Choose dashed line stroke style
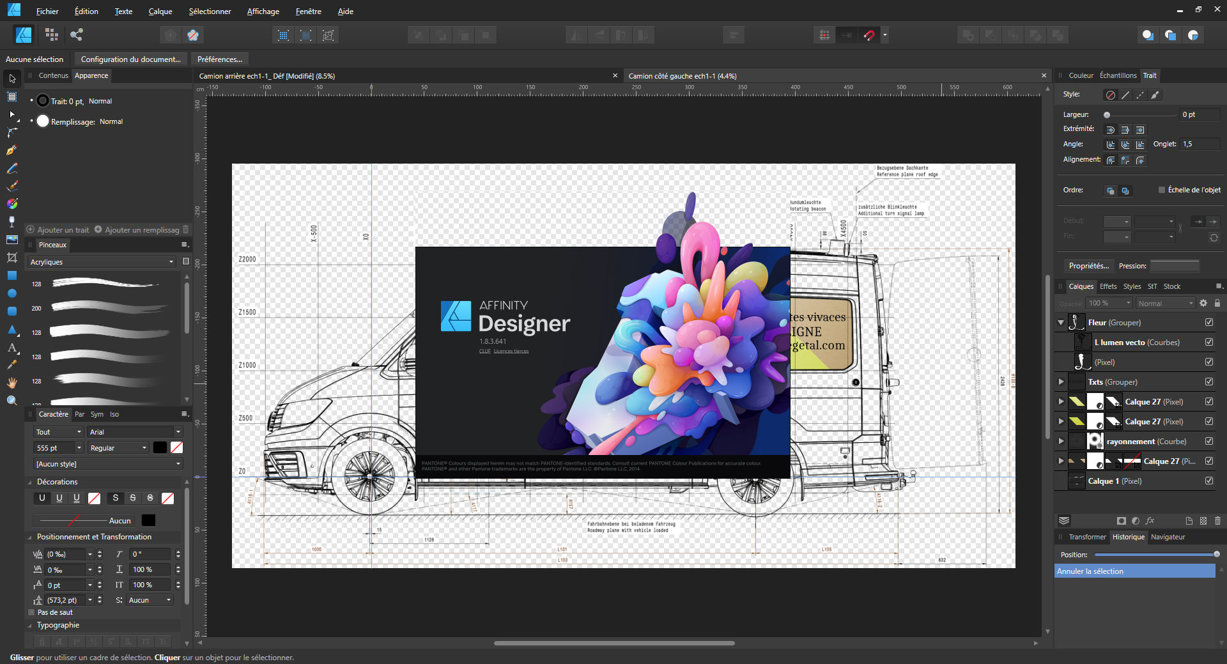Image resolution: width=1227 pixels, height=664 pixels. click(1140, 95)
